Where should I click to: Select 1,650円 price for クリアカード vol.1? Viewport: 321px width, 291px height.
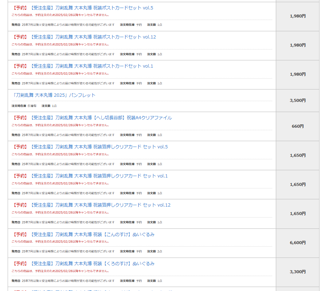click(298, 184)
